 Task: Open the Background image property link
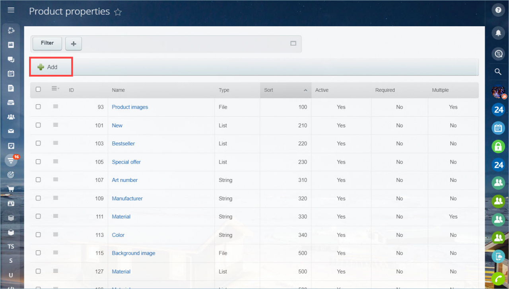coord(134,253)
